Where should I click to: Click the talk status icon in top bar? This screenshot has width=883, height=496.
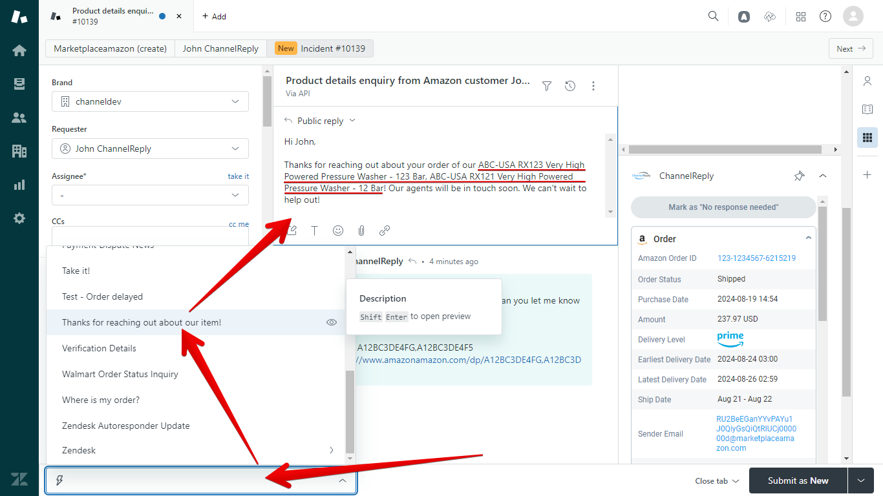coord(769,17)
